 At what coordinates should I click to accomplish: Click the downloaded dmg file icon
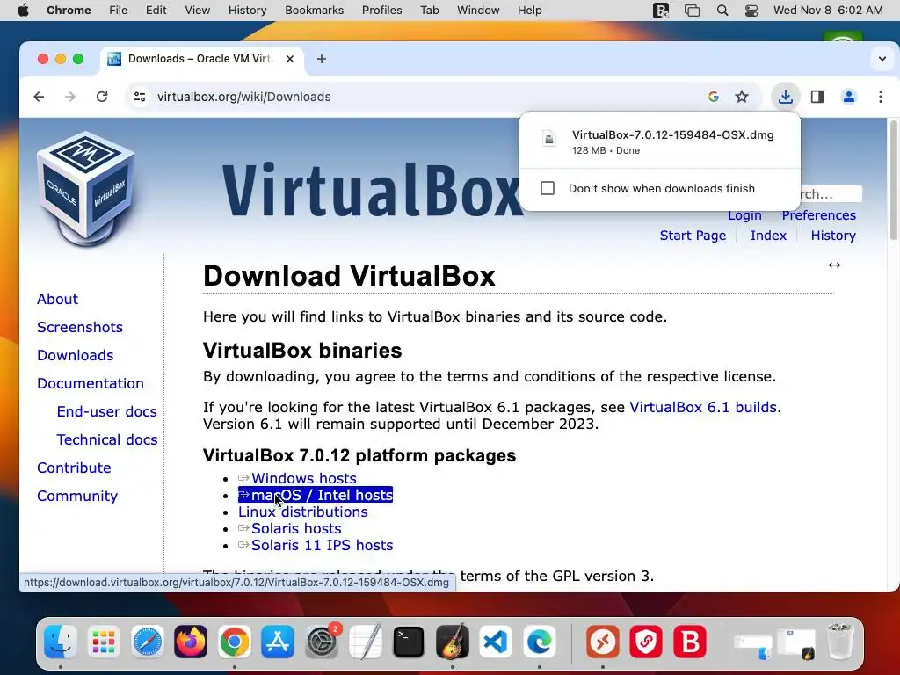point(549,138)
